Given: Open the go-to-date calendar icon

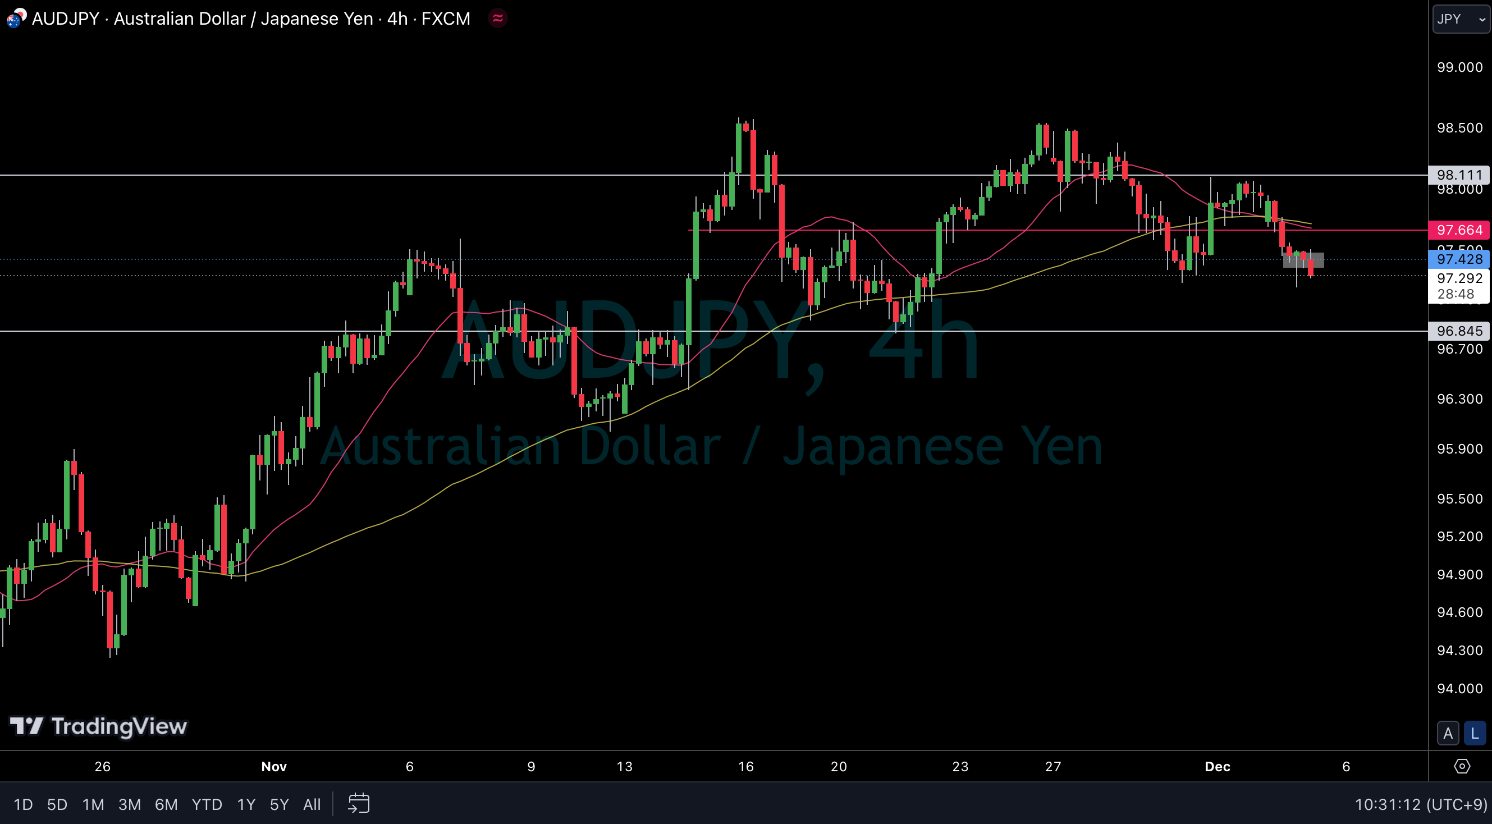Looking at the screenshot, I should [359, 804].
